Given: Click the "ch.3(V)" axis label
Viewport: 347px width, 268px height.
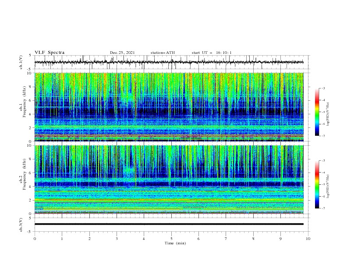Looking at the screenshot, I should 21,225.
